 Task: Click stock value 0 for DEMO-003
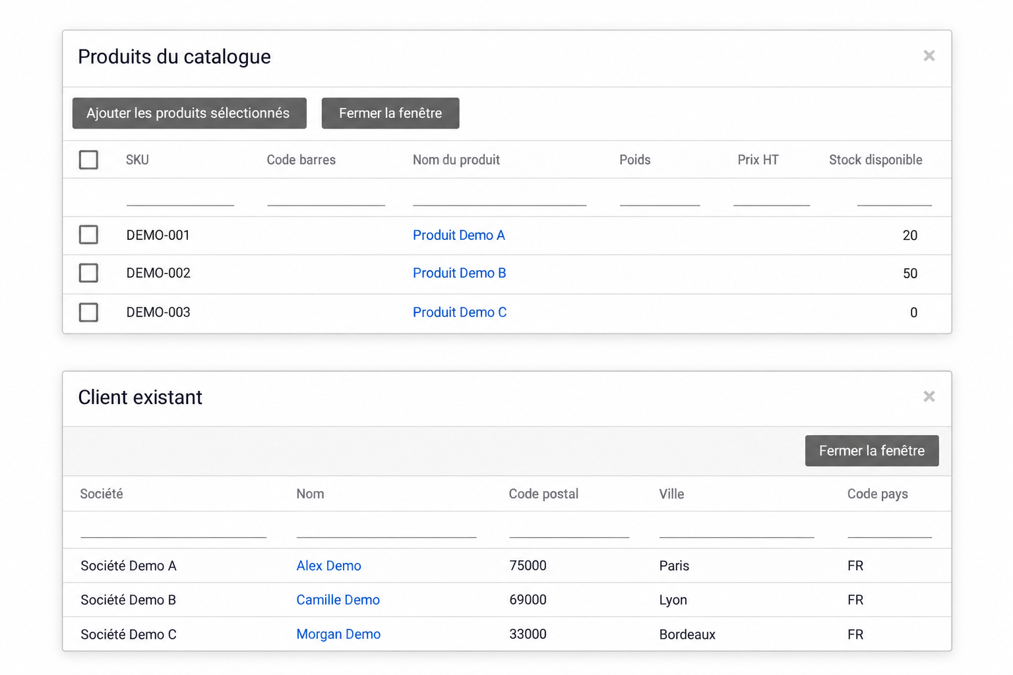coord(913,312)
